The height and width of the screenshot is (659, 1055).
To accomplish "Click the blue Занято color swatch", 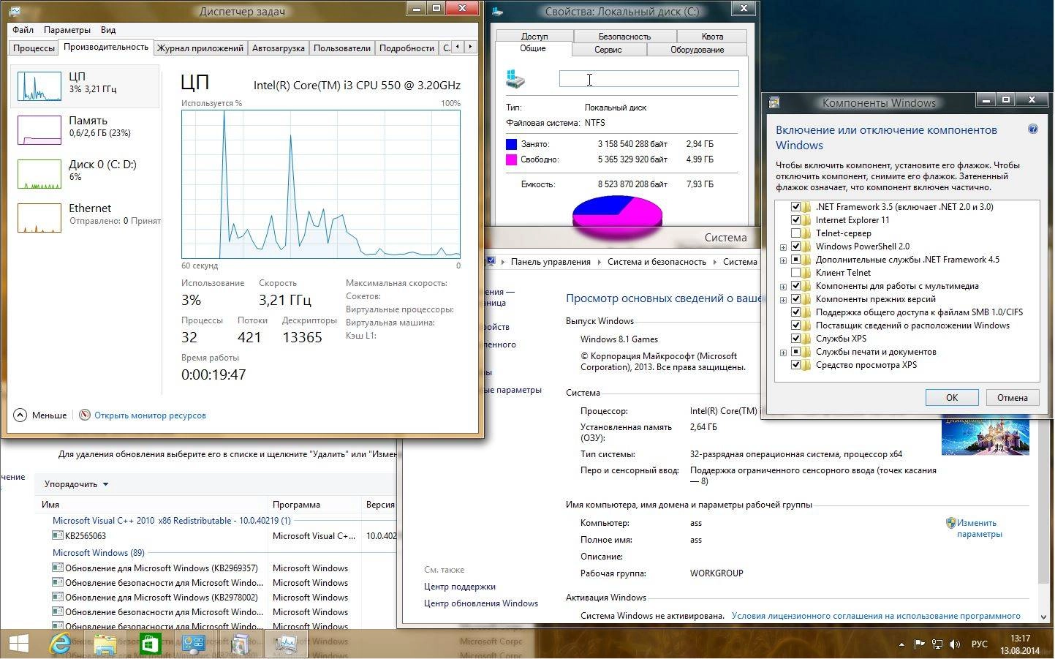I will pos(511,144).
